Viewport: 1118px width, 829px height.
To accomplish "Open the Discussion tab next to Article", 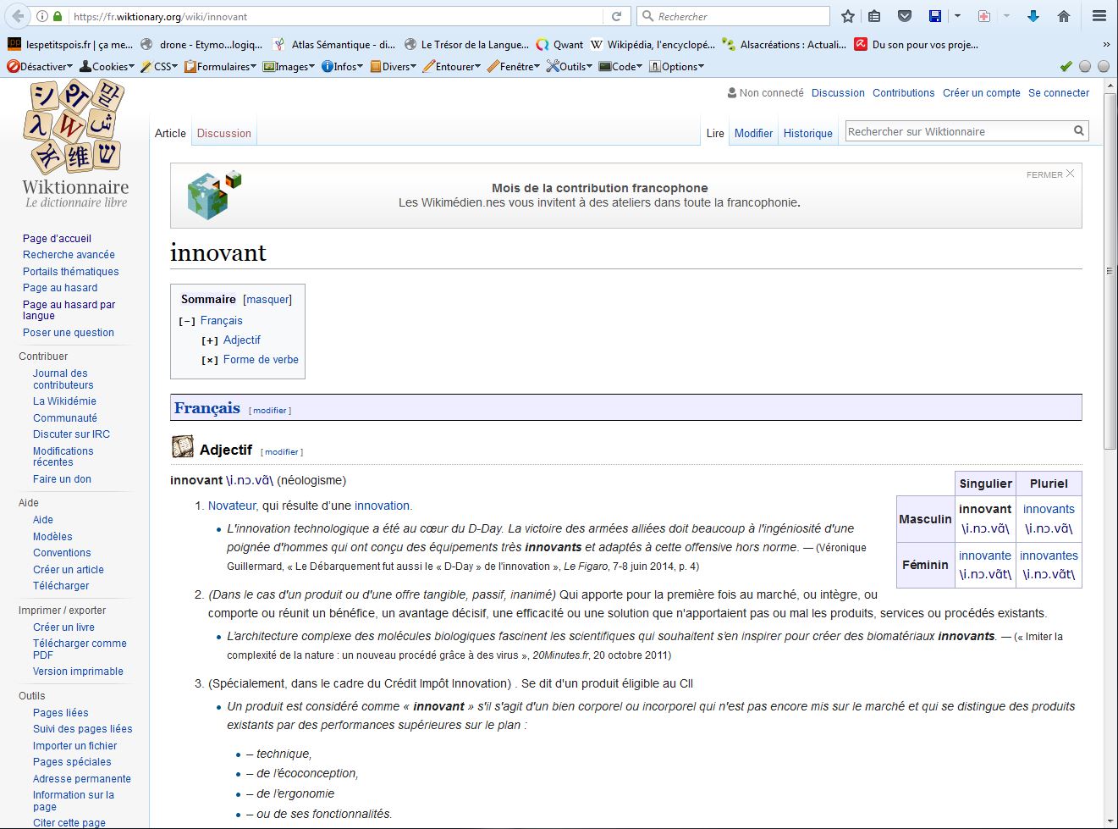I will pyautogui.click(x=223, y=134).
